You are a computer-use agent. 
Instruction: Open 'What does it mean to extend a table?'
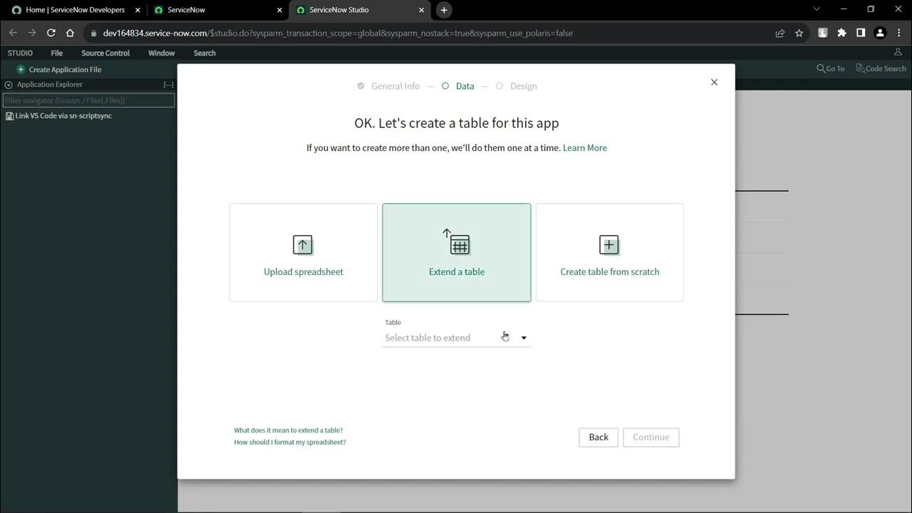click(x=289, y=430)
